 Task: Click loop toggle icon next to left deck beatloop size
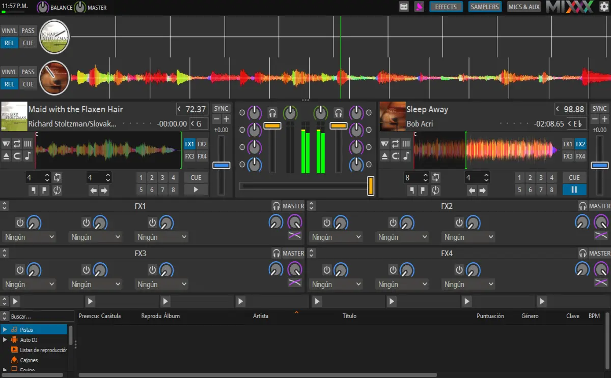click(x=57, y=178)
